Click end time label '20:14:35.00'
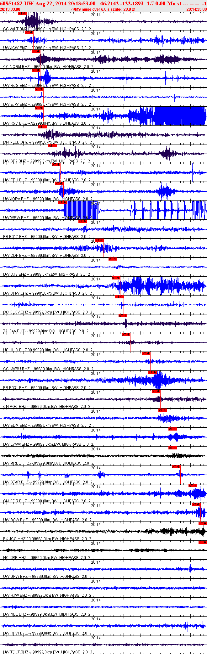The image size is (207, 654). point(197,9)
